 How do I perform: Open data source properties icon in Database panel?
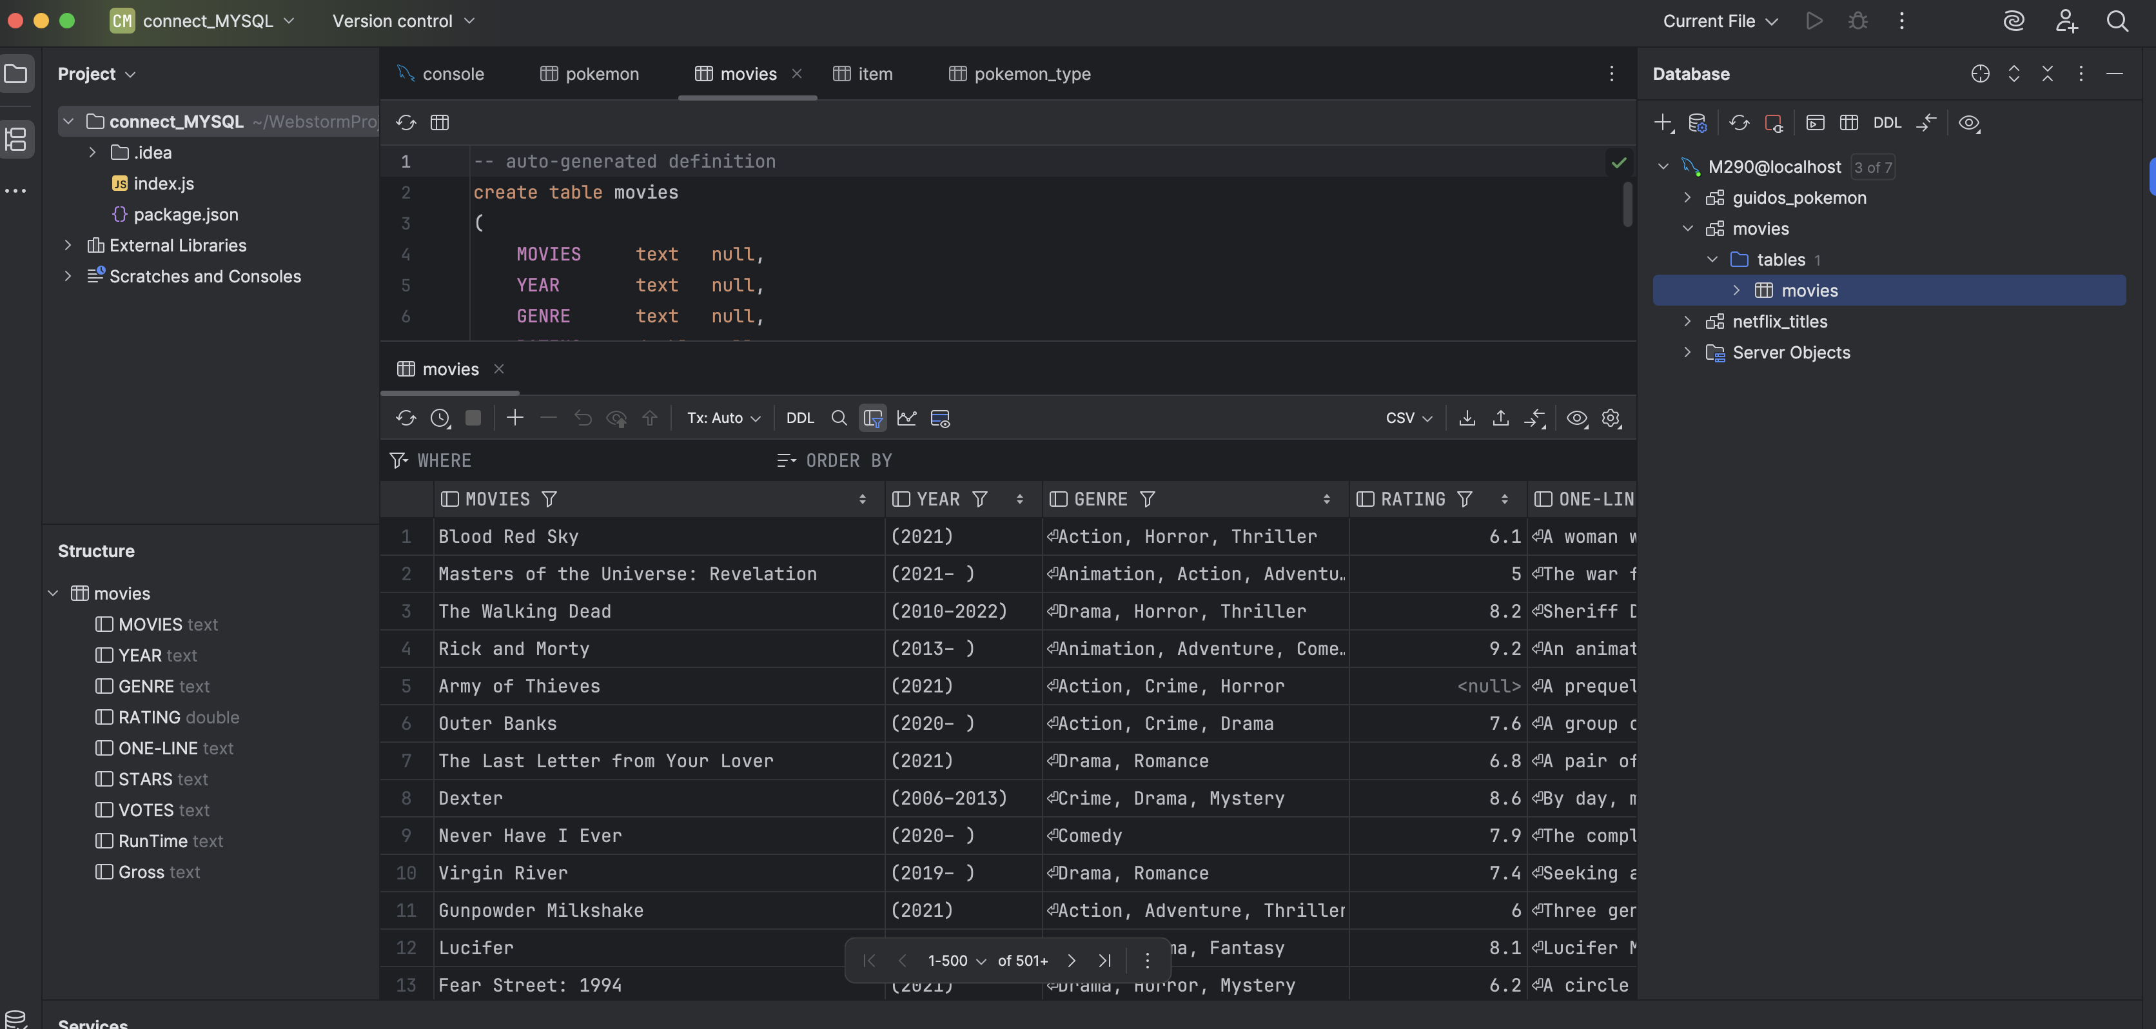click(x=1698, y=122)
